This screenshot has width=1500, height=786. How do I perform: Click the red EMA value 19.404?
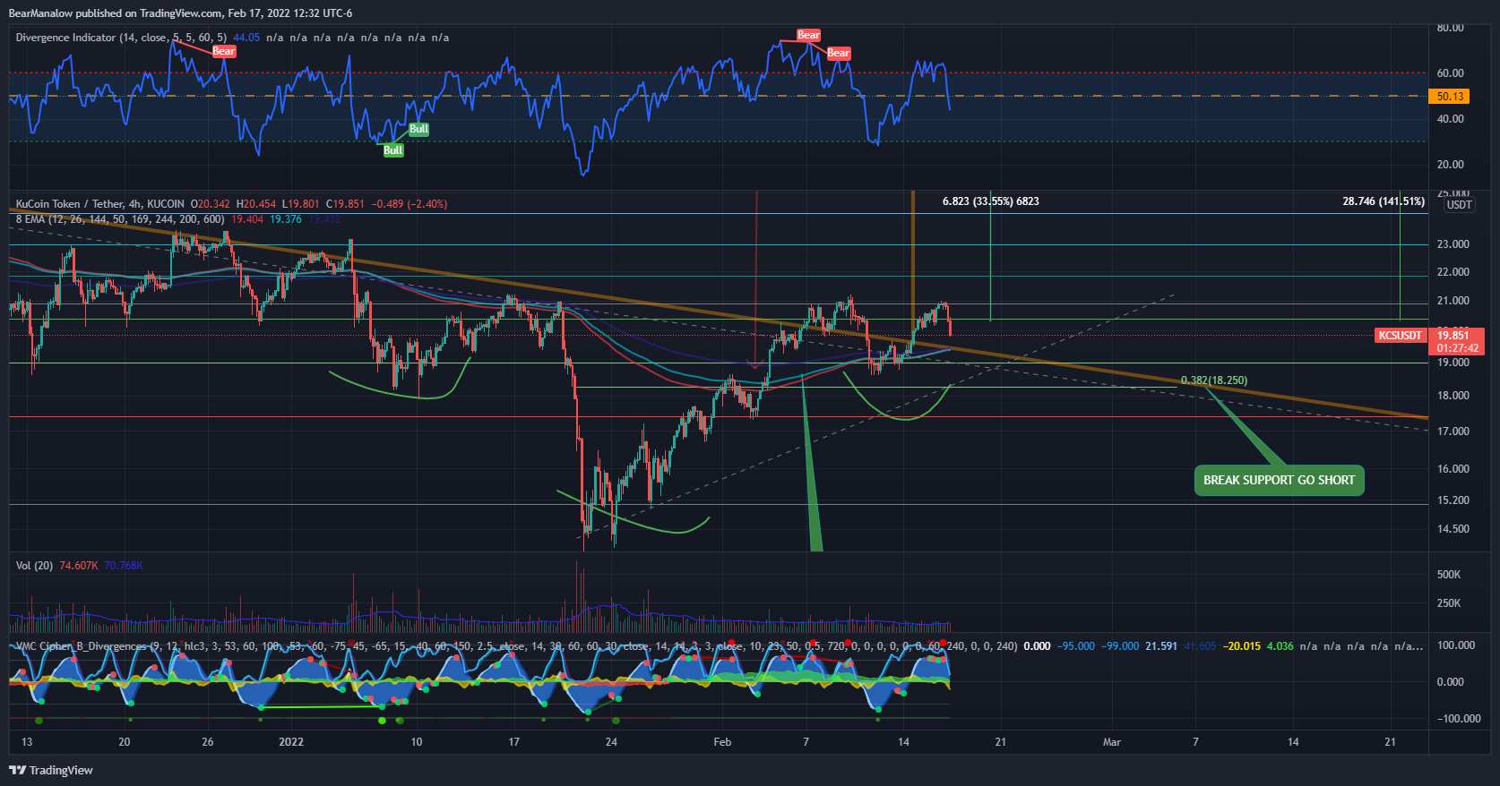click(247, 219)
